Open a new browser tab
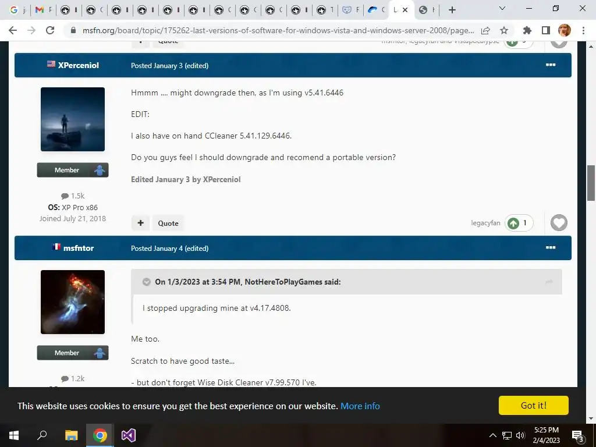Image resolution: width=596 pixels, height=447 pixels. coord(452,10)
